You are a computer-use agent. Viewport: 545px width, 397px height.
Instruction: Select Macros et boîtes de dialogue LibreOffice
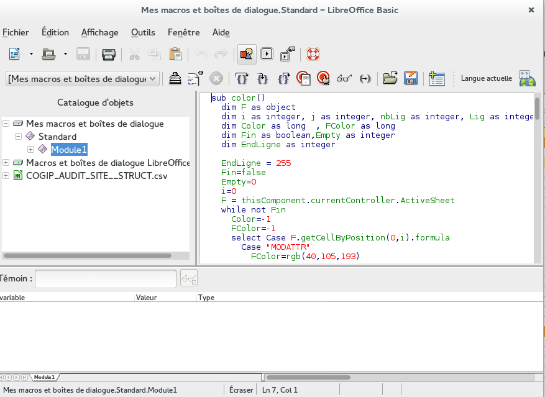click(x=108, y=163)
